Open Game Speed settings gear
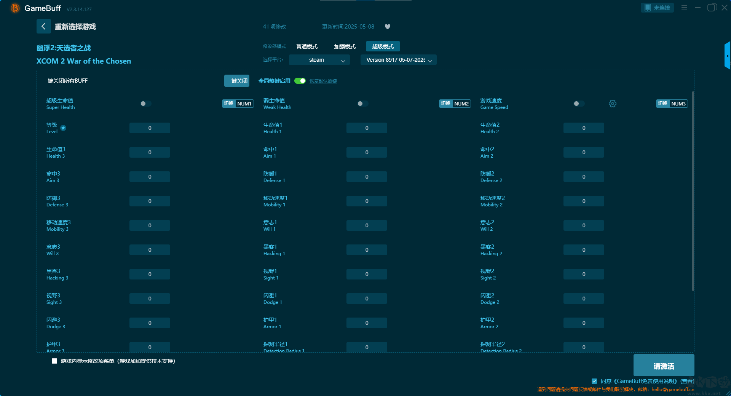 tap(612, 104)
